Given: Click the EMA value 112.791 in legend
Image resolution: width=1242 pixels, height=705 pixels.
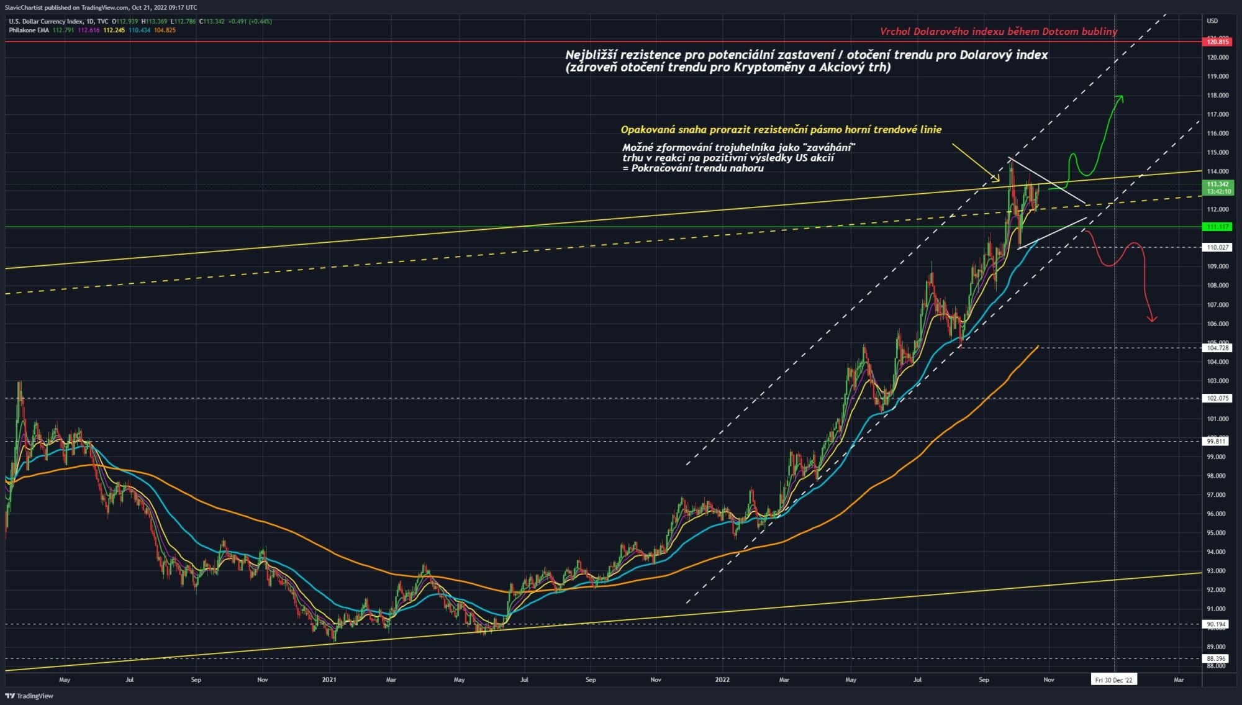Looking at the screenshot, I should click(63, 30).
